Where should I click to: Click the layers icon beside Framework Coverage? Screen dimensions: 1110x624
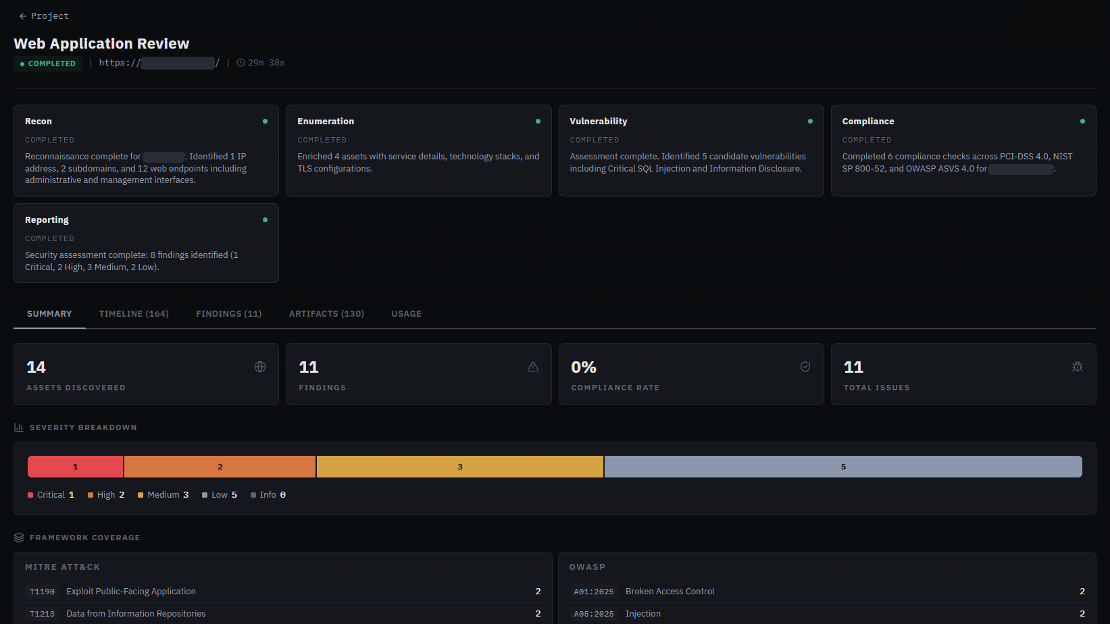click(x=19, y=538)
